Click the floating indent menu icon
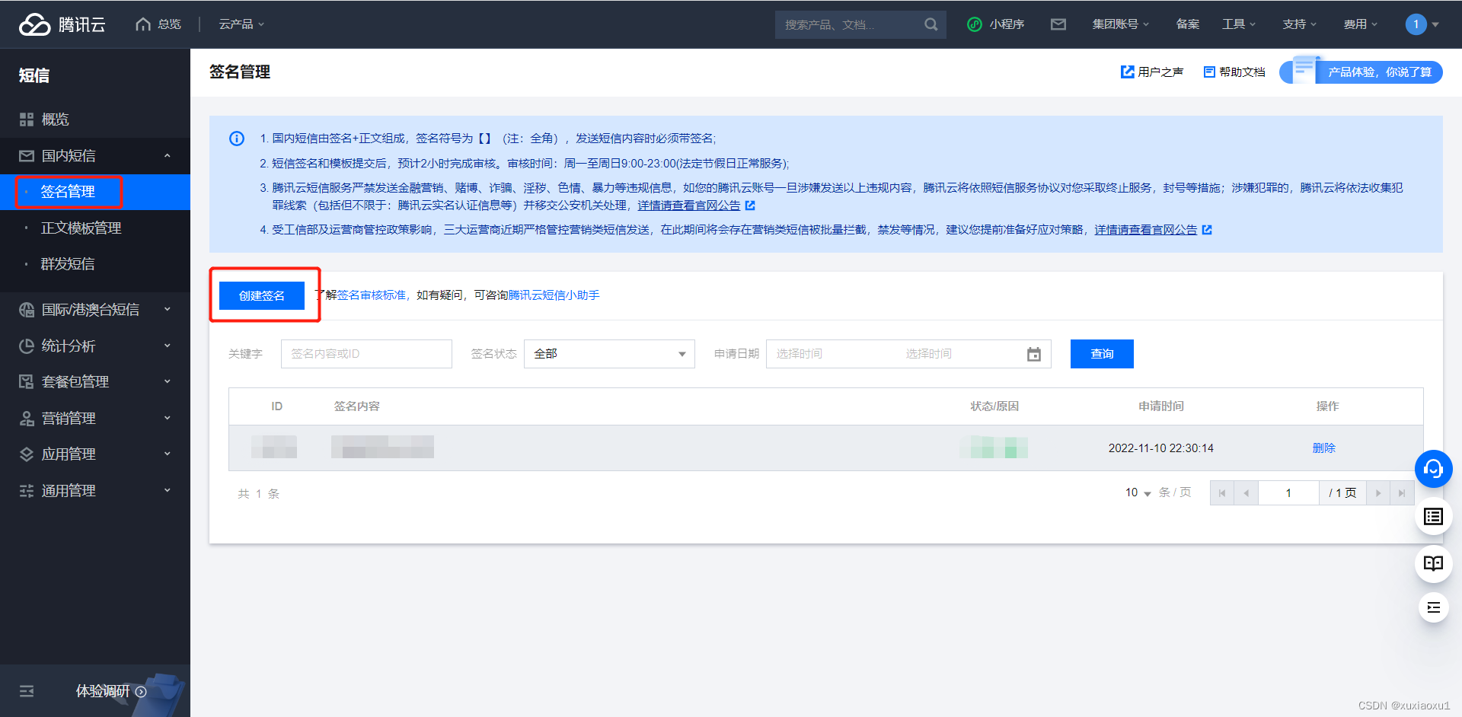Screen dimensions: 1462x717 pyautogui.click(x=1434, y=607)
